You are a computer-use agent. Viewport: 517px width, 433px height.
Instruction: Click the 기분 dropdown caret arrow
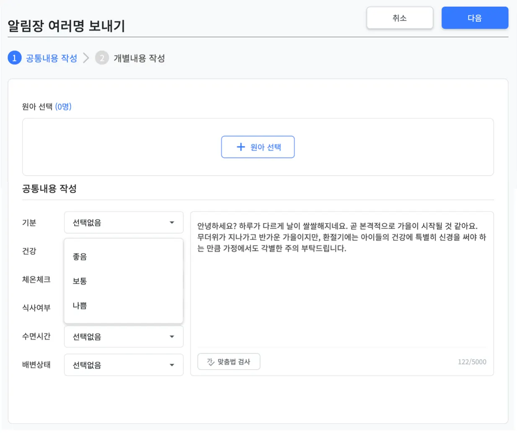pos(172,222)
